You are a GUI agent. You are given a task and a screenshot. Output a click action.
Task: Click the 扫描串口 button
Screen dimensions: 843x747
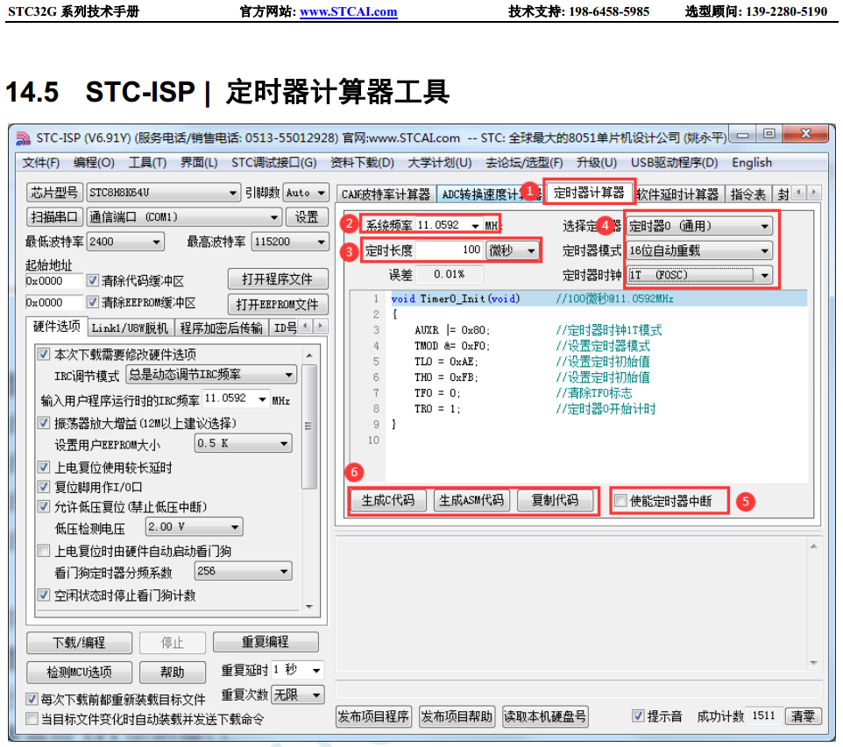point(54,217)
